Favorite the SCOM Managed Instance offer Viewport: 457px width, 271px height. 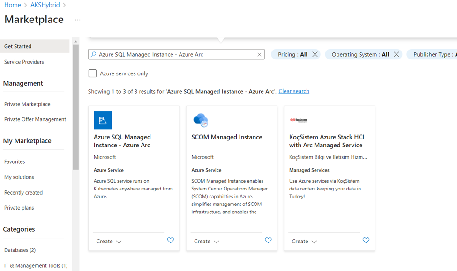268,240
